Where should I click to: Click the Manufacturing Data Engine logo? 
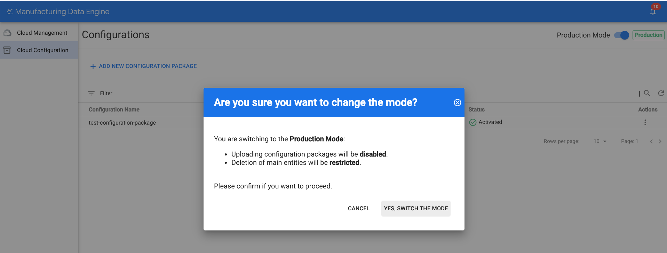coord(10,12)
